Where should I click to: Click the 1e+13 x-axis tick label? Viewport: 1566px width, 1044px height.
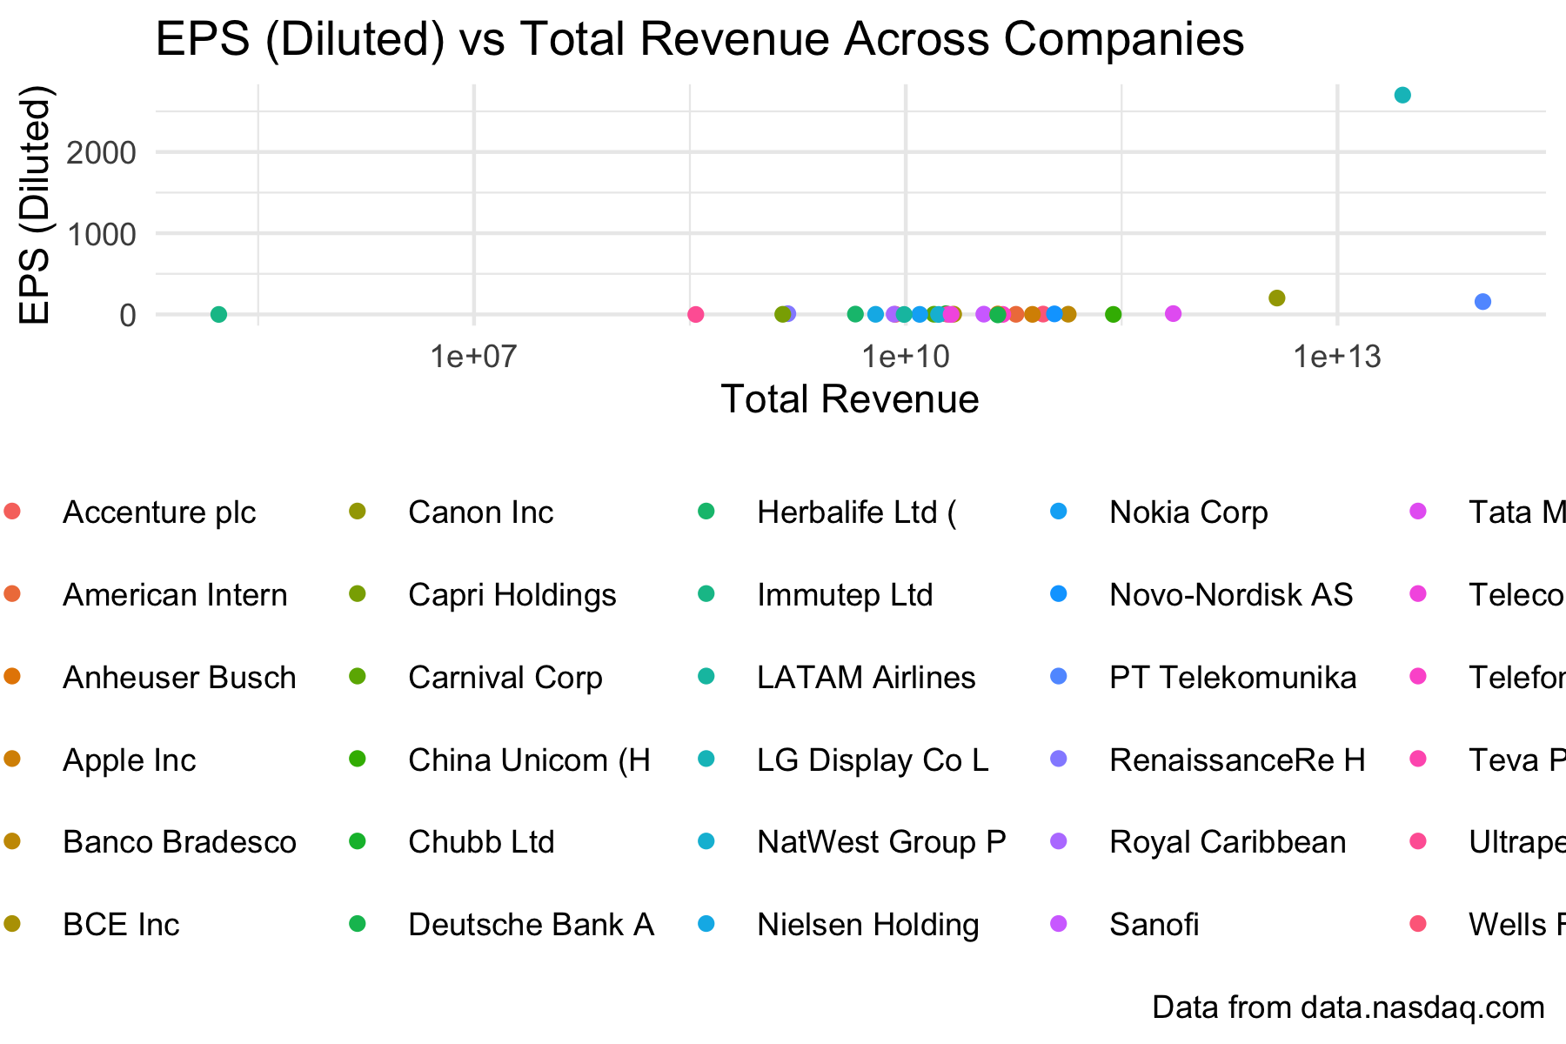pyautogui.click(x=1336, y=356)
